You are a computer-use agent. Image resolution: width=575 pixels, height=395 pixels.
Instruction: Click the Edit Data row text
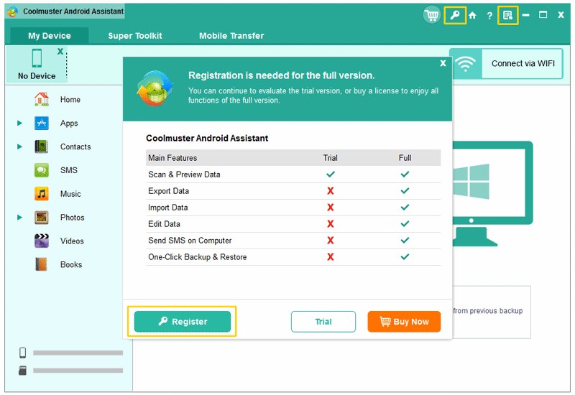click(164, 224)
